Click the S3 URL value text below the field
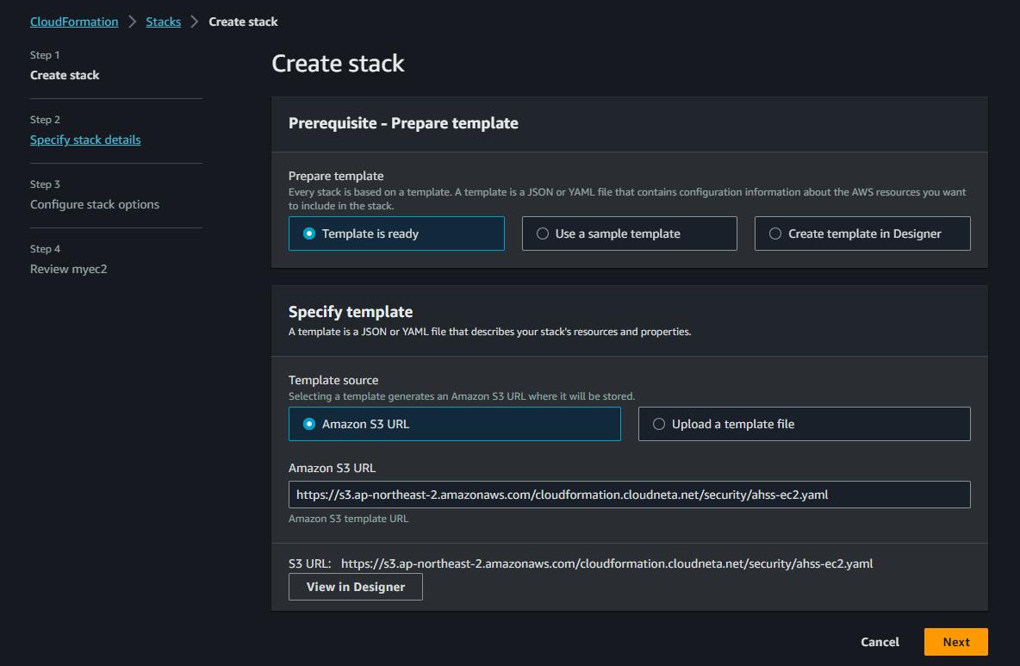Viewport: 1020px width, 666px height. click(606, 563)
